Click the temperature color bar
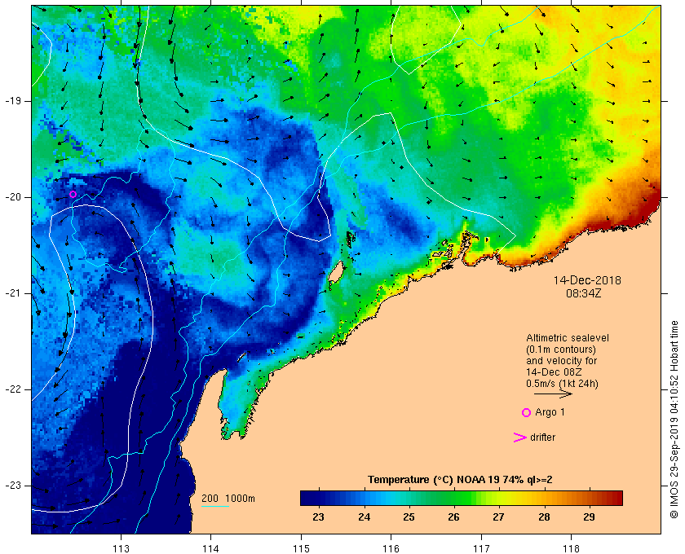The width and height of the screenshot is (685, 554). (x=462, y=498)
